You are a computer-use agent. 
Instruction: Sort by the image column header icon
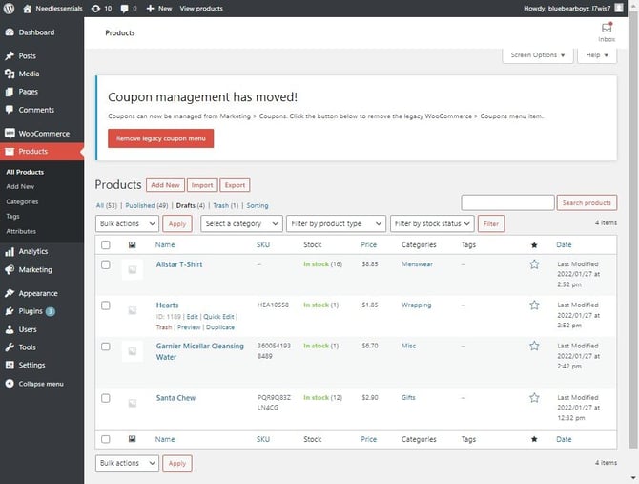[132, 244]
